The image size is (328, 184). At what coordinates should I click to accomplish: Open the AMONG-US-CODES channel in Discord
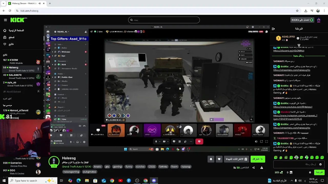point(70,89)
